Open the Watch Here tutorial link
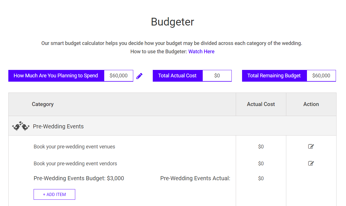 coord(201,52)
